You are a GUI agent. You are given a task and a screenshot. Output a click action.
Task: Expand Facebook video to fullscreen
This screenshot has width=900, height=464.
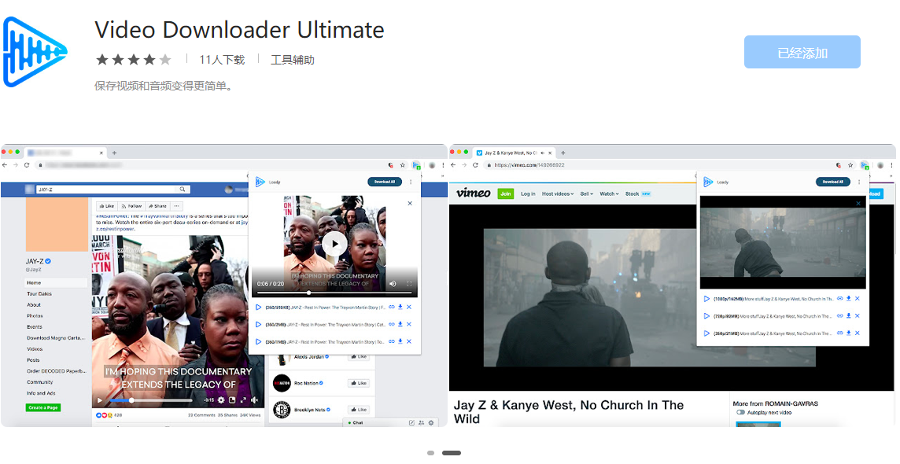(243, 400)
